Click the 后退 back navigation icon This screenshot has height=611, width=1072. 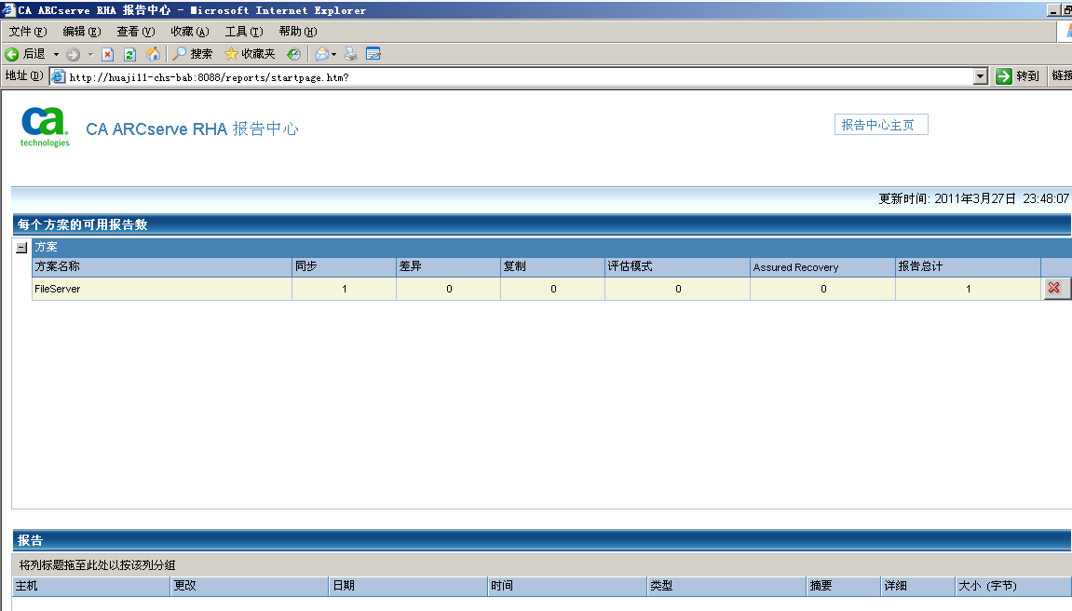[12, 54]
